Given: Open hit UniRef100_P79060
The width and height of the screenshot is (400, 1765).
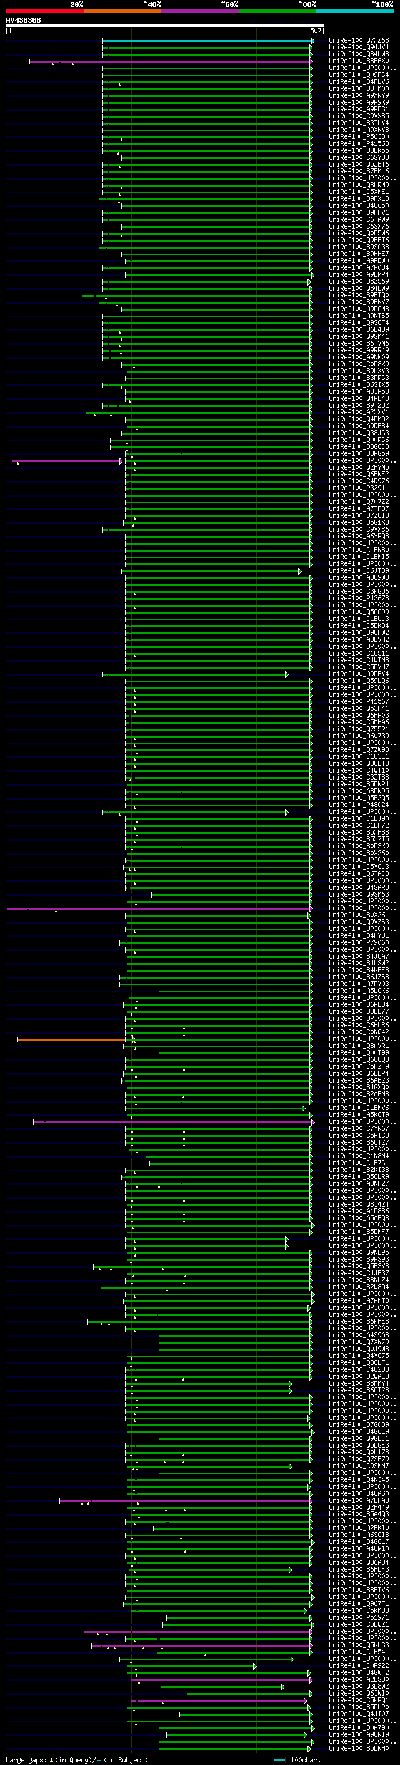Looking at the screenshot, I should pyautogui.click(x=359, y=943).
